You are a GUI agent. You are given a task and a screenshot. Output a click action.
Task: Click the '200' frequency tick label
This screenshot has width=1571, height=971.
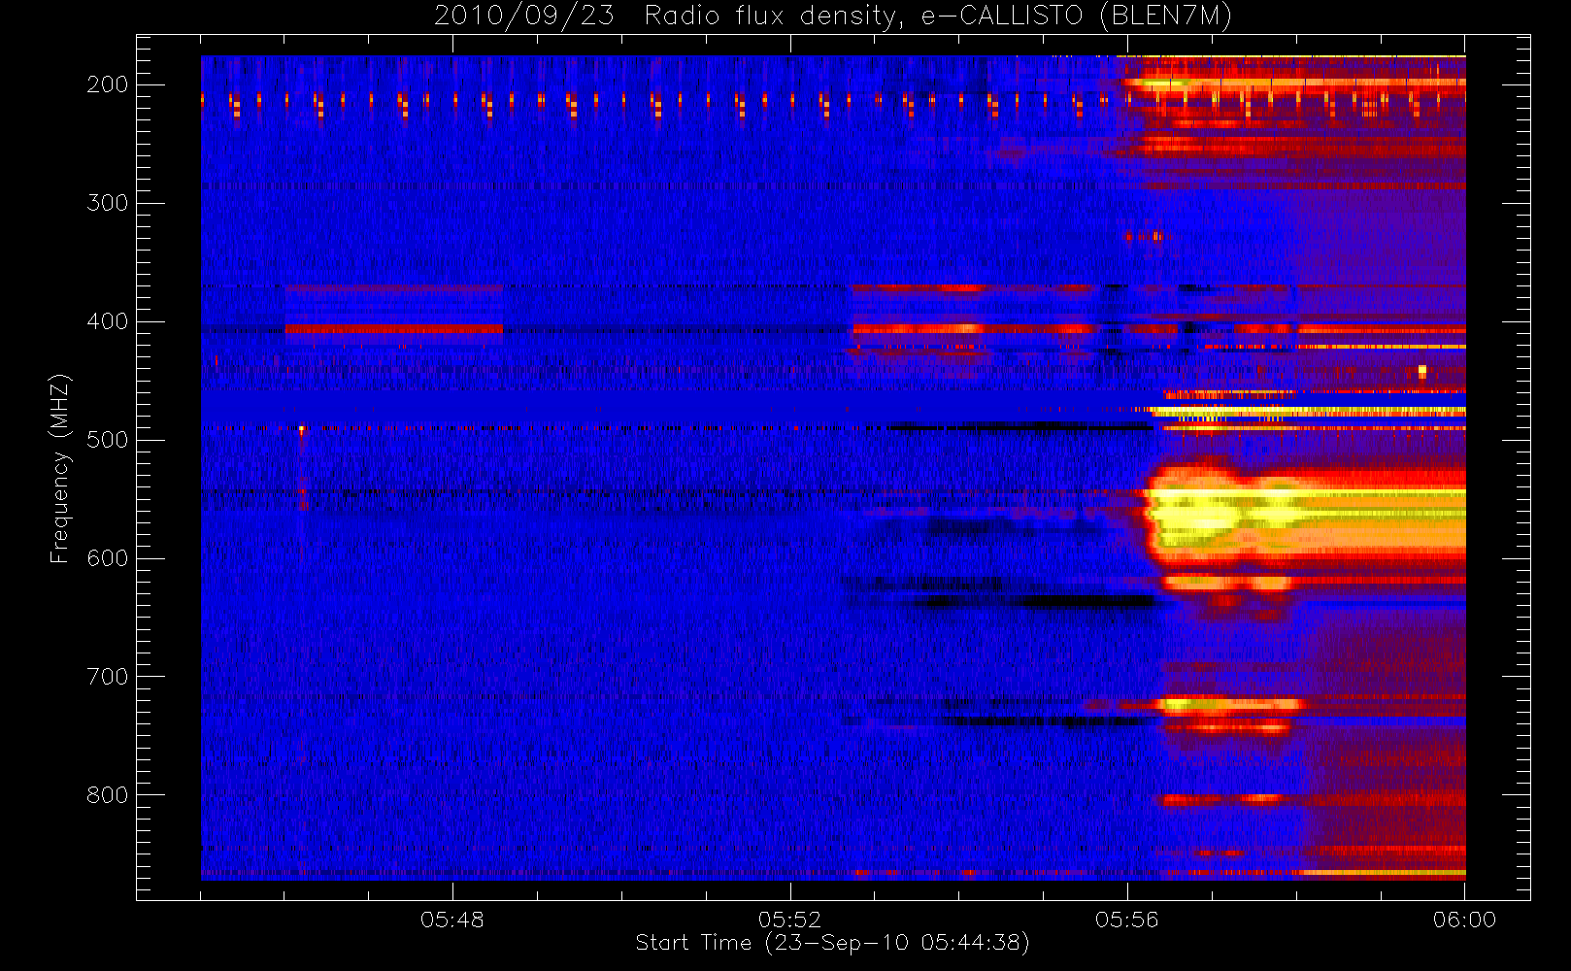tap(108, 84)
